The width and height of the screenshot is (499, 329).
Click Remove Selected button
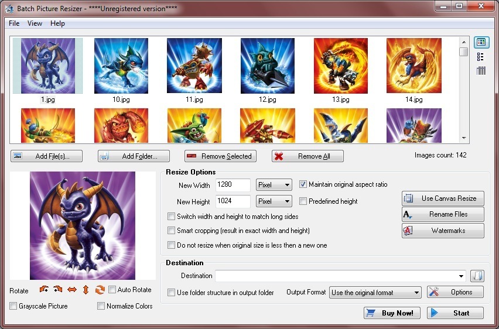(x=221, y=156)
